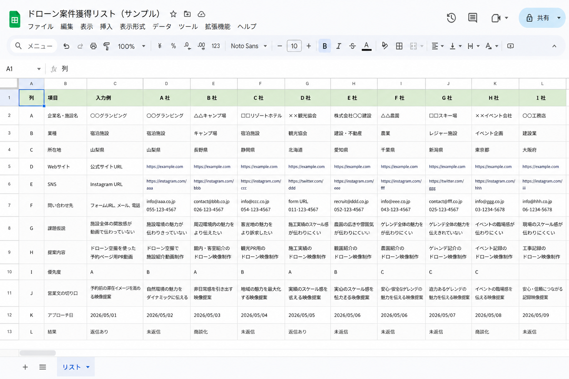Image resolution: width=569 pixels, height=379 pixels.
Task: Open the version history icon
Action: tap(451, 17)
